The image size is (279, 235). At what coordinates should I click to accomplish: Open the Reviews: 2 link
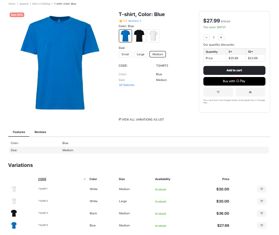click(x=135, y=21)
